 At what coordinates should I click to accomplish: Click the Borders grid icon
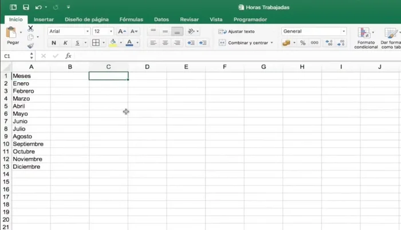pyautogui.click(x=96, y=43)
